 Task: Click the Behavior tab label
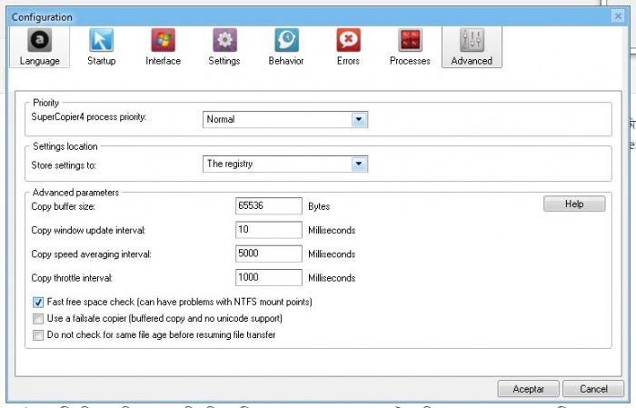(286, 61)
